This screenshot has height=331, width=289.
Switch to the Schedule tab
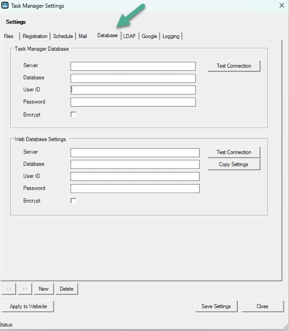[63, 36]
